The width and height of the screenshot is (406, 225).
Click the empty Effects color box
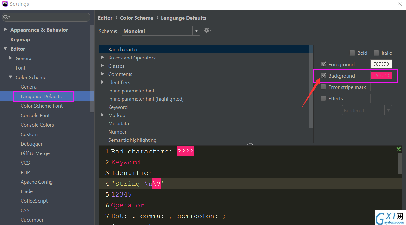pyautogui.click(x=381, y=98)
